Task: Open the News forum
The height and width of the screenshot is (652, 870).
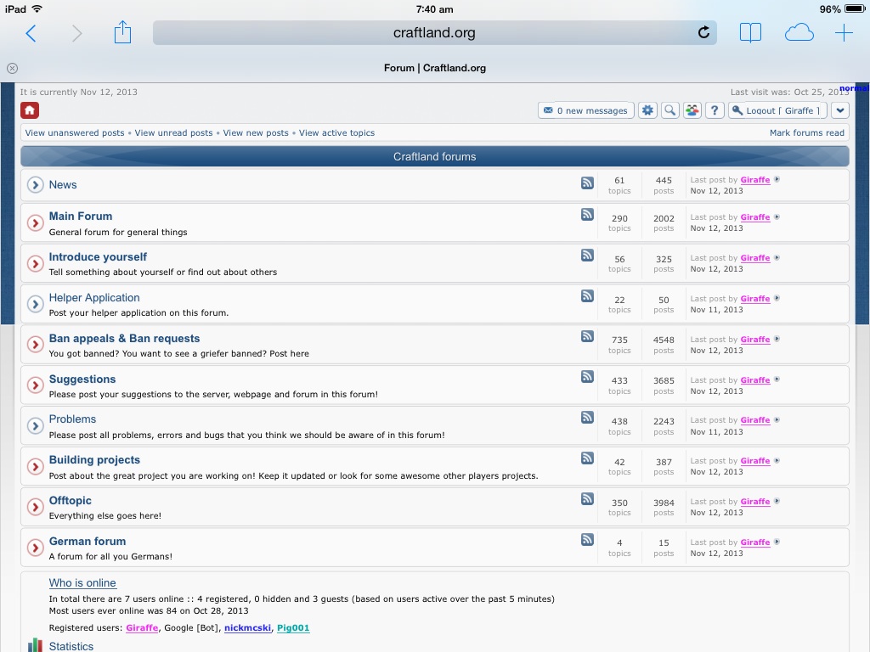Action: click(x=63, y=184)
